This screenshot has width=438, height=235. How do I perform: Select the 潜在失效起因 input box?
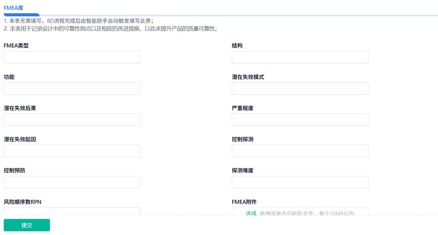(72, 151)
